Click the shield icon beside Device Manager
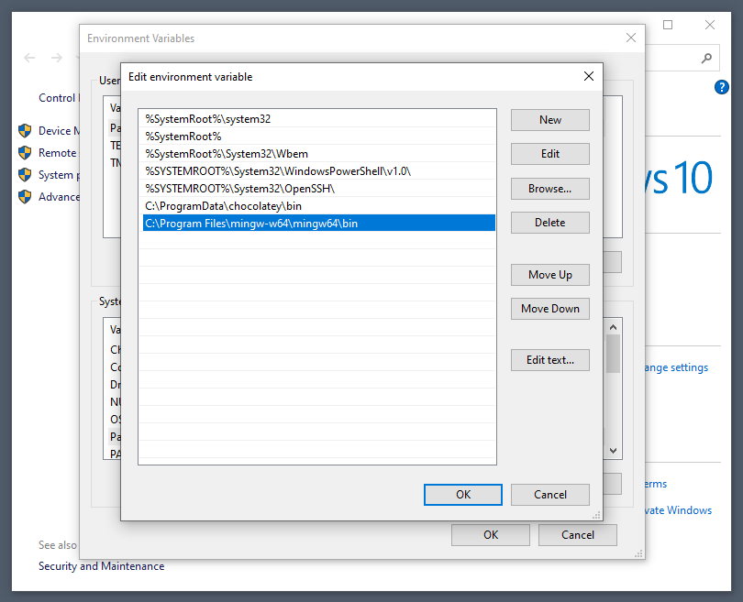The image size is (743, 602). 25,131
